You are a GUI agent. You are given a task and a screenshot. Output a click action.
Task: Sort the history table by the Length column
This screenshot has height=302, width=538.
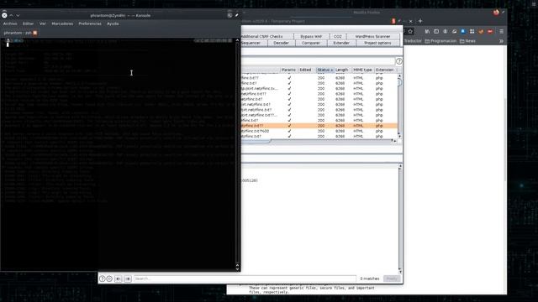[x=342, y=70]
